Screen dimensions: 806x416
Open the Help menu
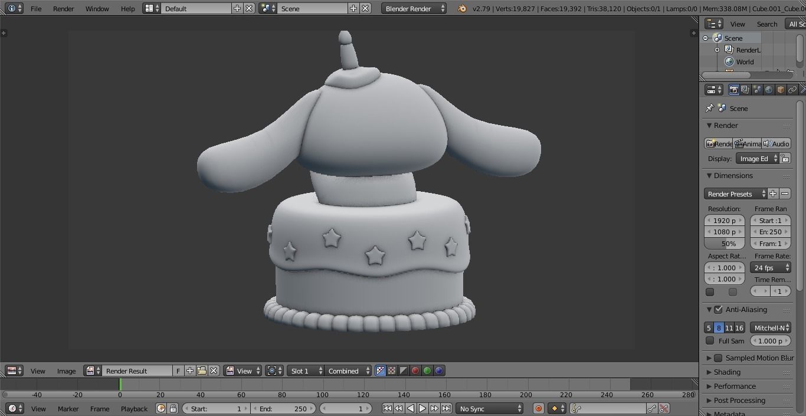(x=127, y=8)
